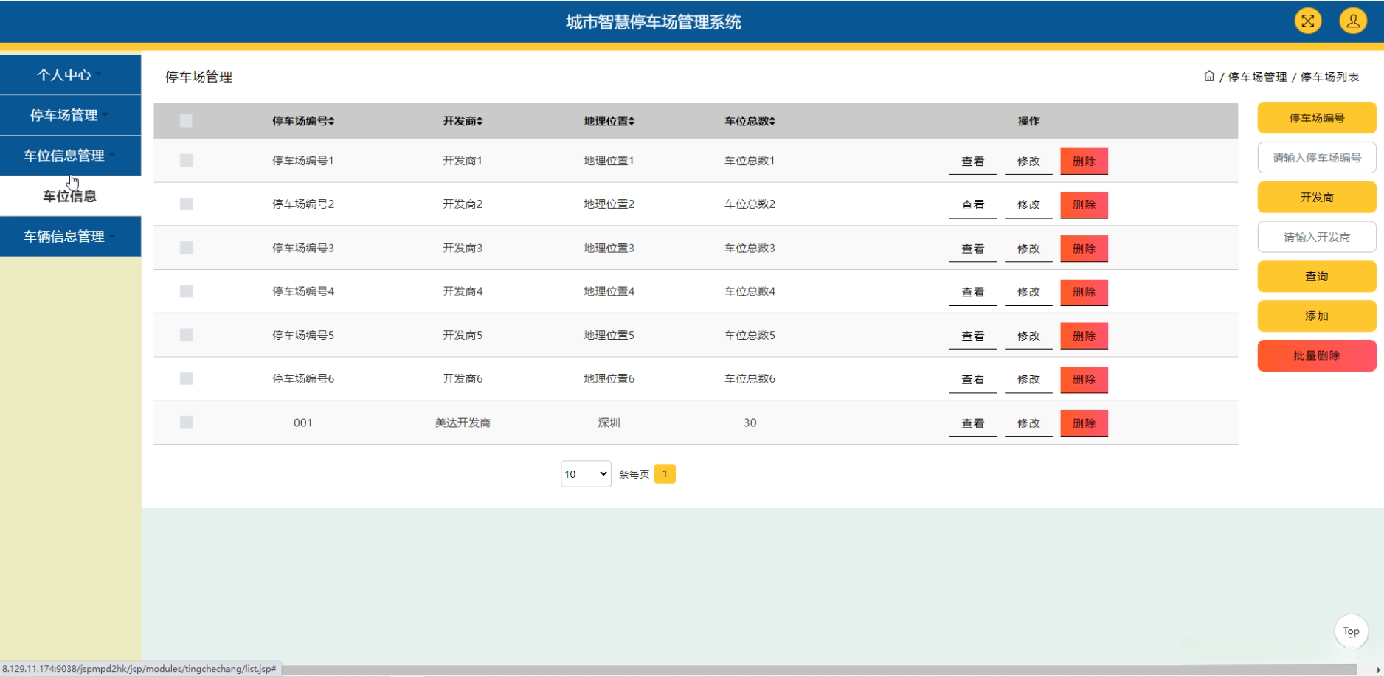
Task: Click the scrollbar right arrow
Action: (x=1378, y=670)
